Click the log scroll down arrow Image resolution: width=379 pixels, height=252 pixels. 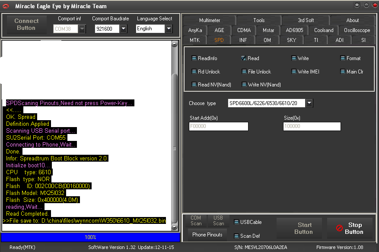click(x=175, y=227)
